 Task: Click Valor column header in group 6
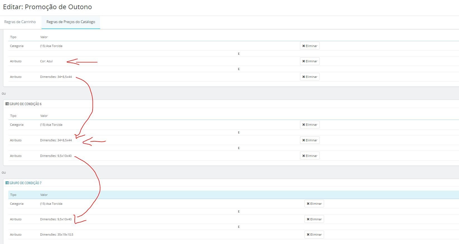click(44, 116)
